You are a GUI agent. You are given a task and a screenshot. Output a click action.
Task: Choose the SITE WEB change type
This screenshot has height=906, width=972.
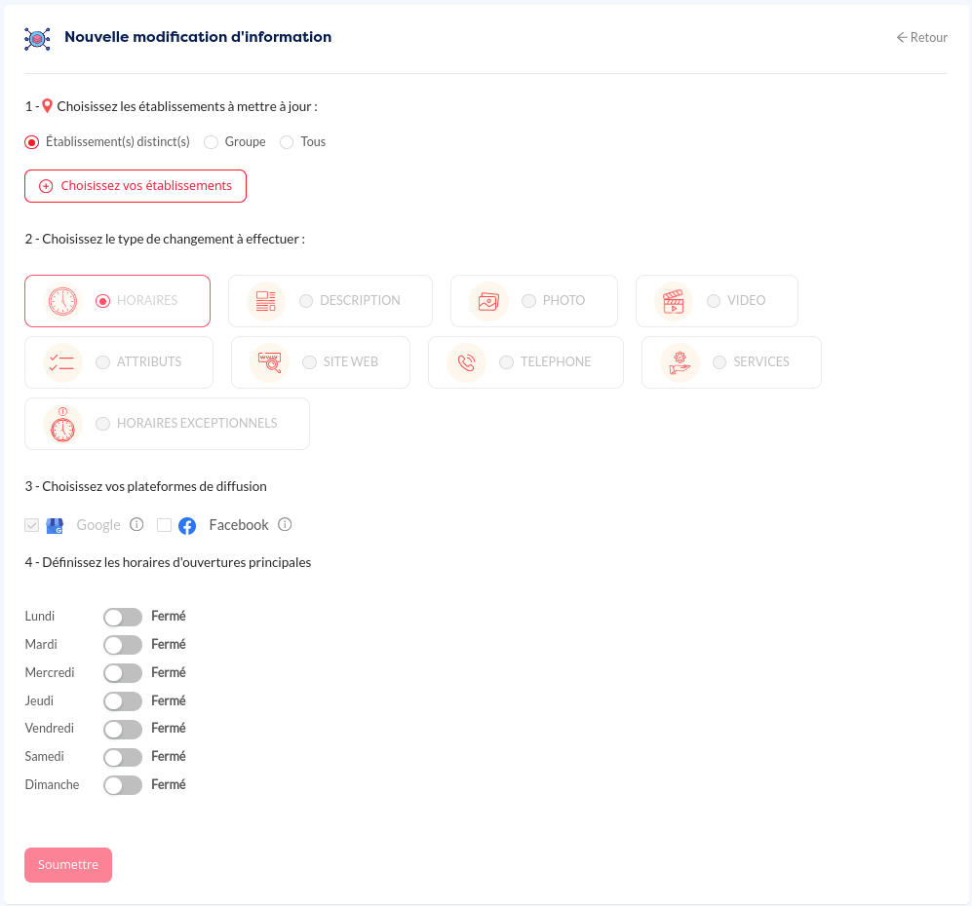pos(309,362)
